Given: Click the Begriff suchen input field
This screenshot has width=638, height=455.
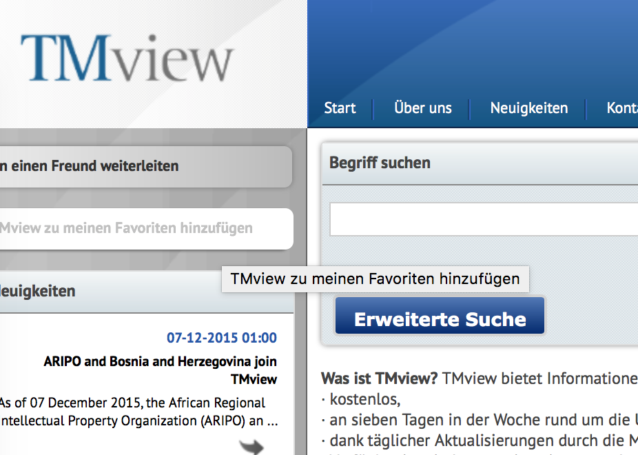Looking at the screenshot, I should (x=484, y=219).
